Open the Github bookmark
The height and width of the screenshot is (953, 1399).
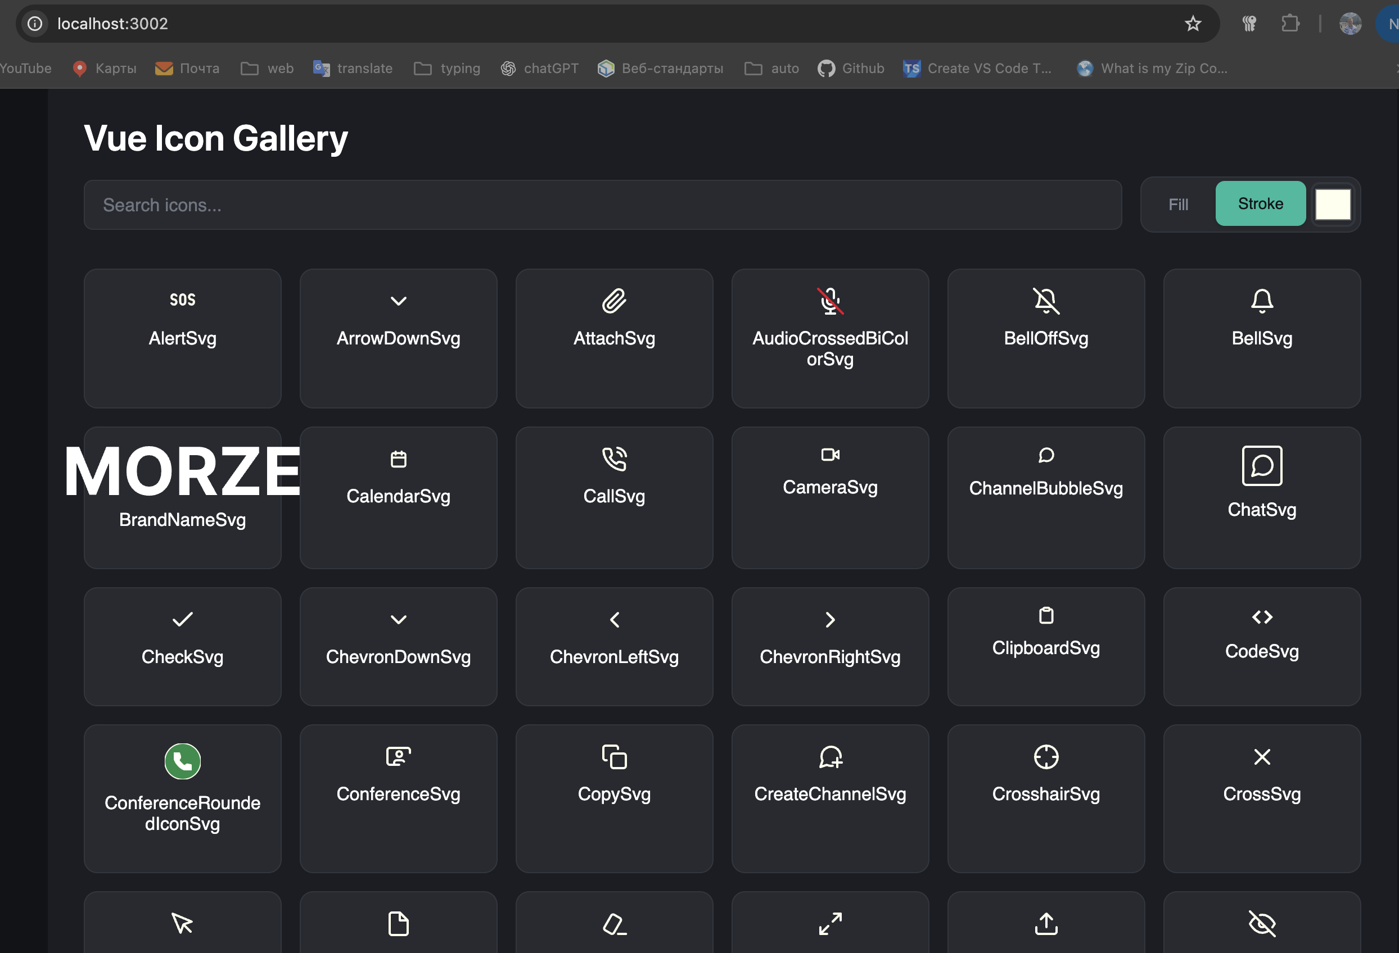(x=851, y=69)
